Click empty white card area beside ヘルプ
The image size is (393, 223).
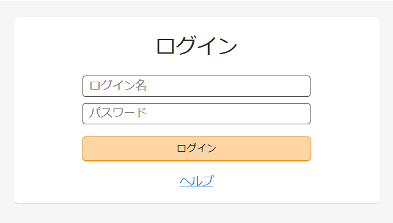click(x=276, y=181)
